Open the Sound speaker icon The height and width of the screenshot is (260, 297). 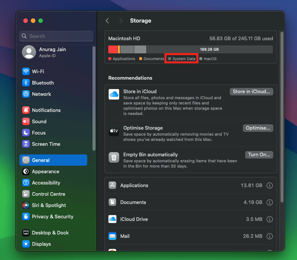click(x=26, y=121)
